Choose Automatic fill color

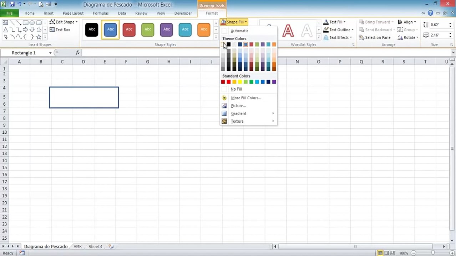[x=248, y=31]
